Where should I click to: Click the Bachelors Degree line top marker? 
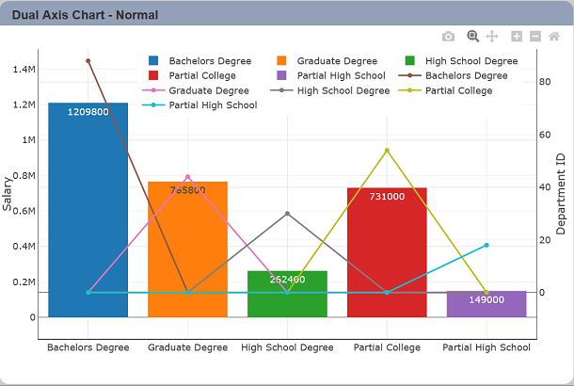point(88,61)
